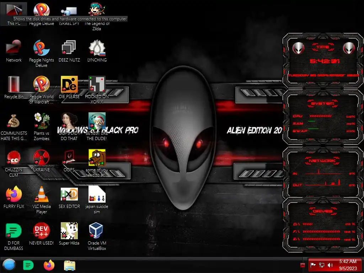Select the HOOKED ON XONIX shortcut
The width and height of the screenshot is (364, 273).
97,90
